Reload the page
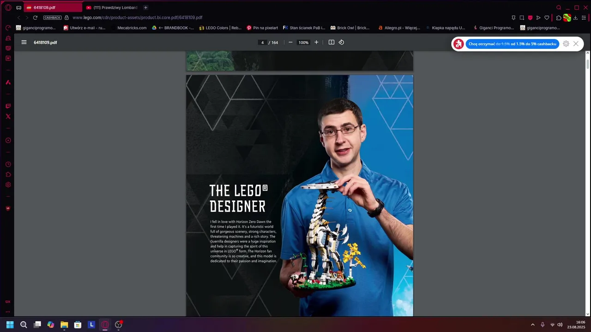 click(x=35, y=18)
